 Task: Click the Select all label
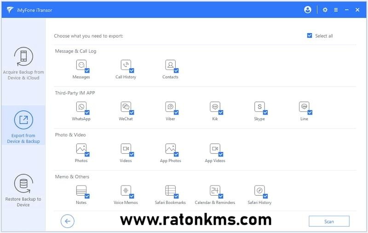click(x=324, y=36)
